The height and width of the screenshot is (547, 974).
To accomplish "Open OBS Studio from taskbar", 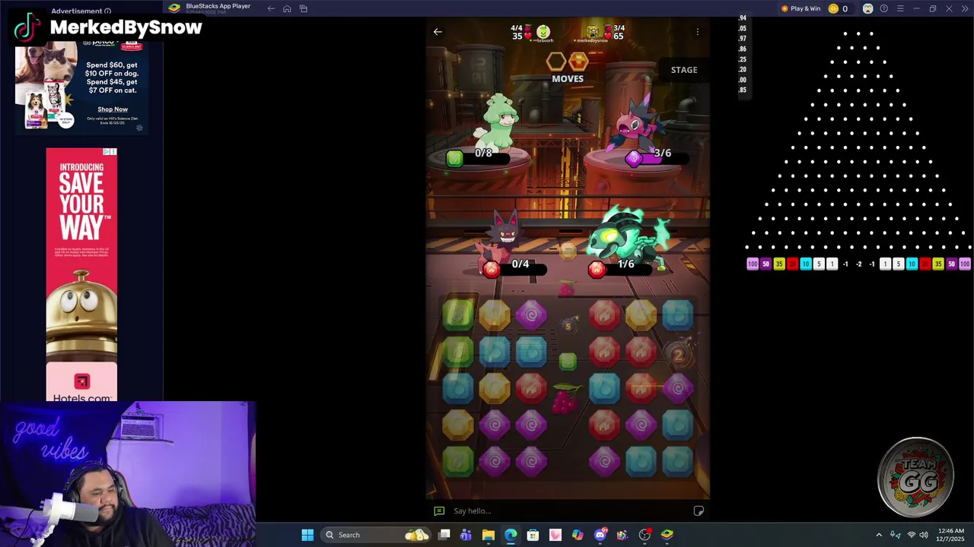I will [x=645, y=535].
